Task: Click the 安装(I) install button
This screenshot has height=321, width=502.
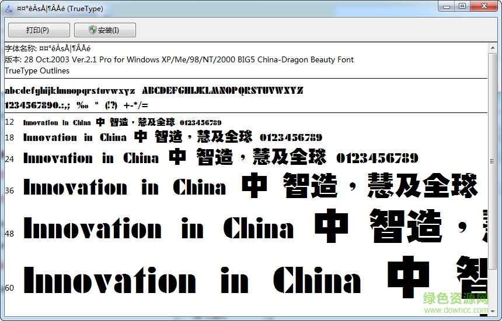Action: point(105,30)
